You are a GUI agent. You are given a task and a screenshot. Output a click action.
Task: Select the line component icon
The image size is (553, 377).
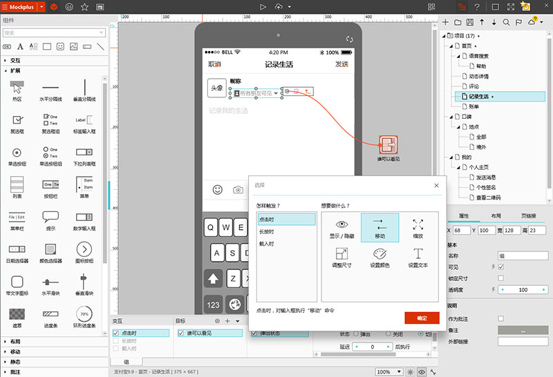click(x=100, y=46)
